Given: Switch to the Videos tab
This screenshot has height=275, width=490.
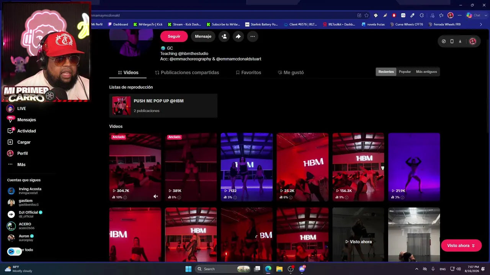Looking at the screenshot, I should click(128, 73).
